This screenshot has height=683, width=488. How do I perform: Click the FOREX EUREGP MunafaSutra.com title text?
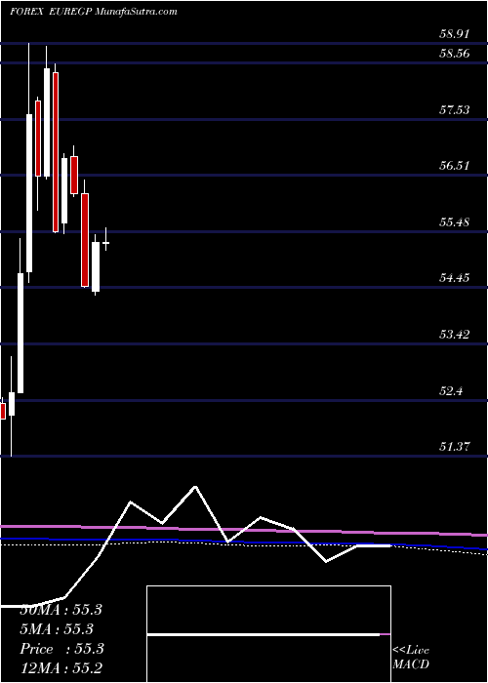(x=94, y=12)
